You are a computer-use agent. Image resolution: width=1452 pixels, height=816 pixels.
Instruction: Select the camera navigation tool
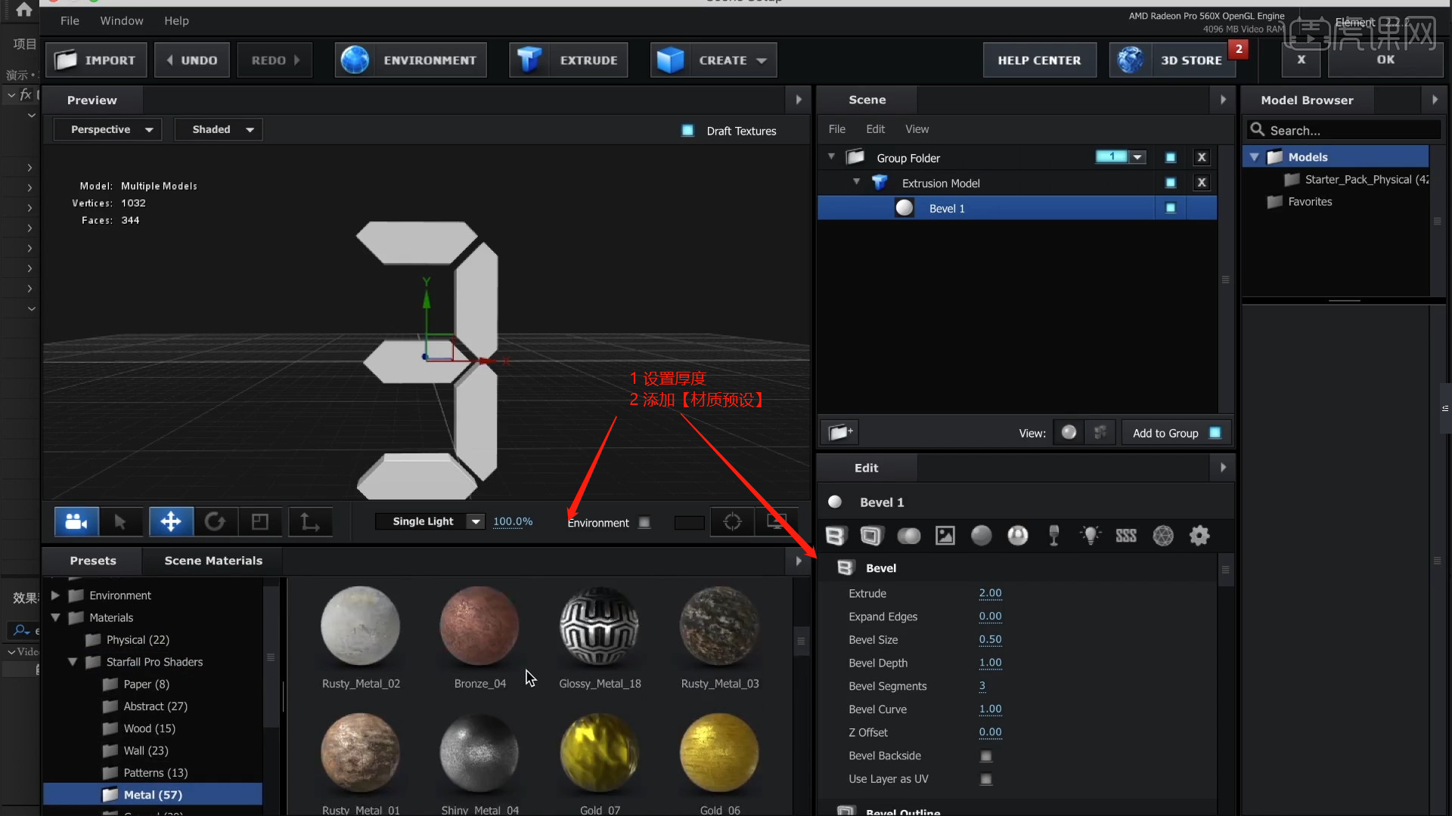click(x=76, y=521)
